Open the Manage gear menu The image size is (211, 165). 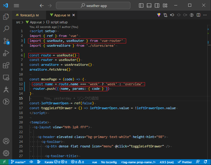pos(6,153)
